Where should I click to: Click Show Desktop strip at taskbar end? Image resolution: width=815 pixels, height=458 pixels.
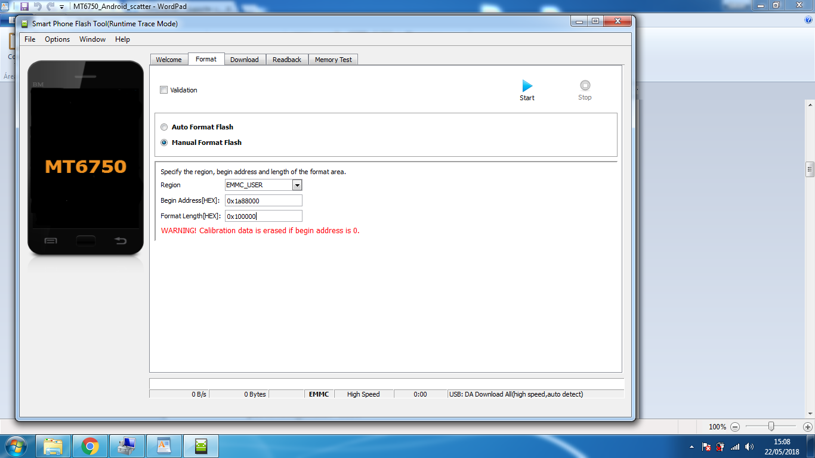[811, 447]
